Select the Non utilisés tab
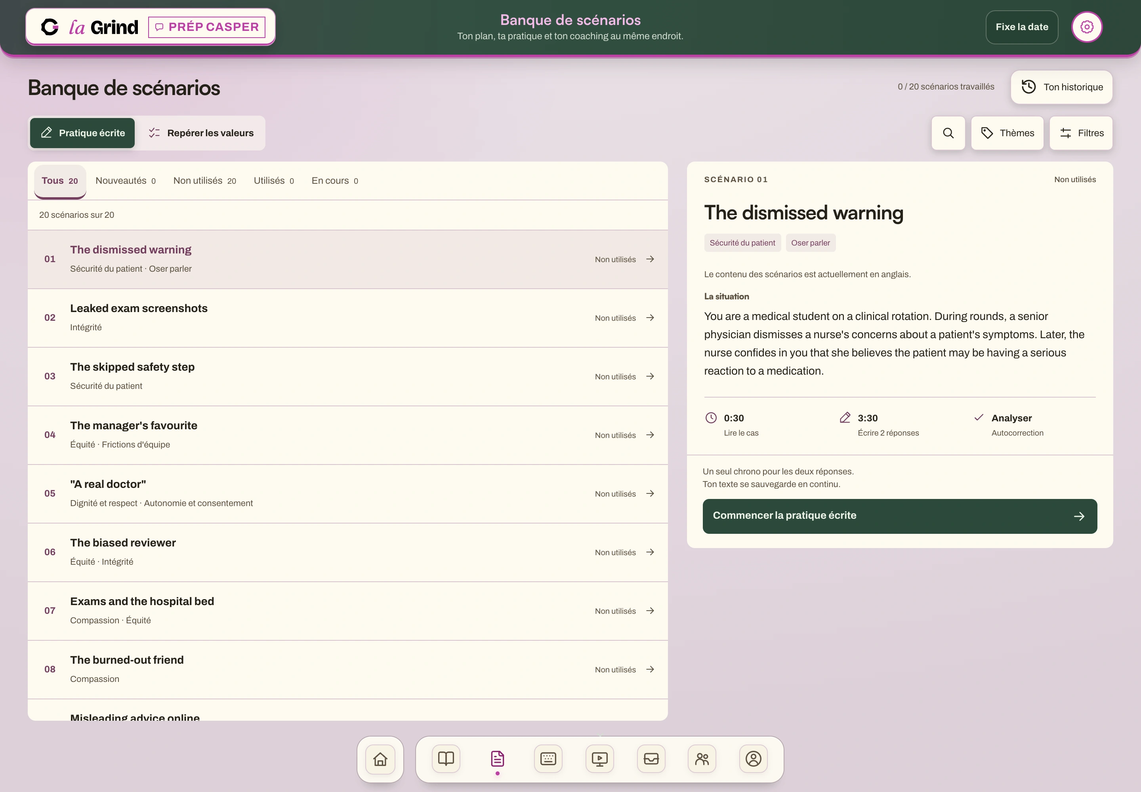The image size is (1141, 792). point(204,181)
